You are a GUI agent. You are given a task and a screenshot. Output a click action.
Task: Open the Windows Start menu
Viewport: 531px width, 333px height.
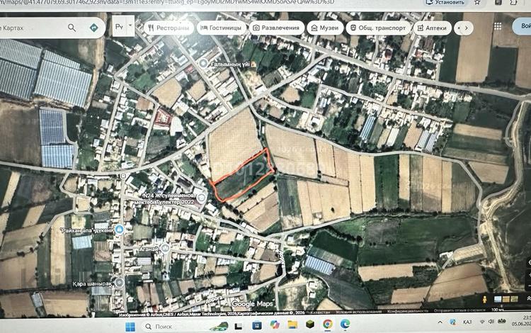[x=130, y=327]
